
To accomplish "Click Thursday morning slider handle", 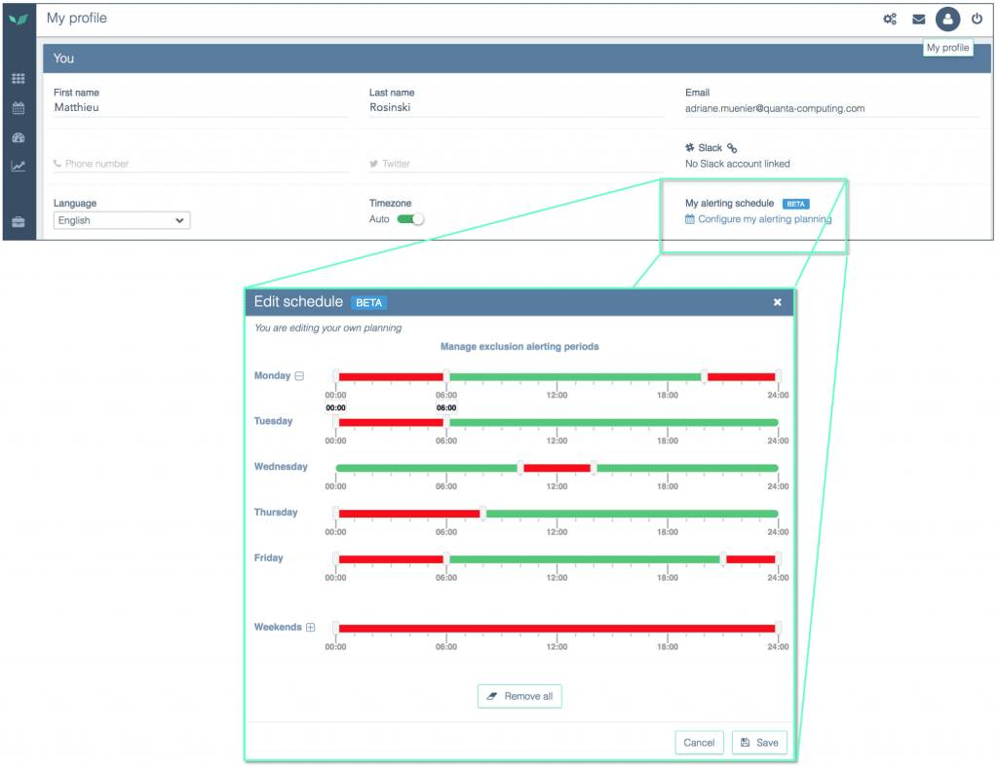I will click(x=483, y=514).
